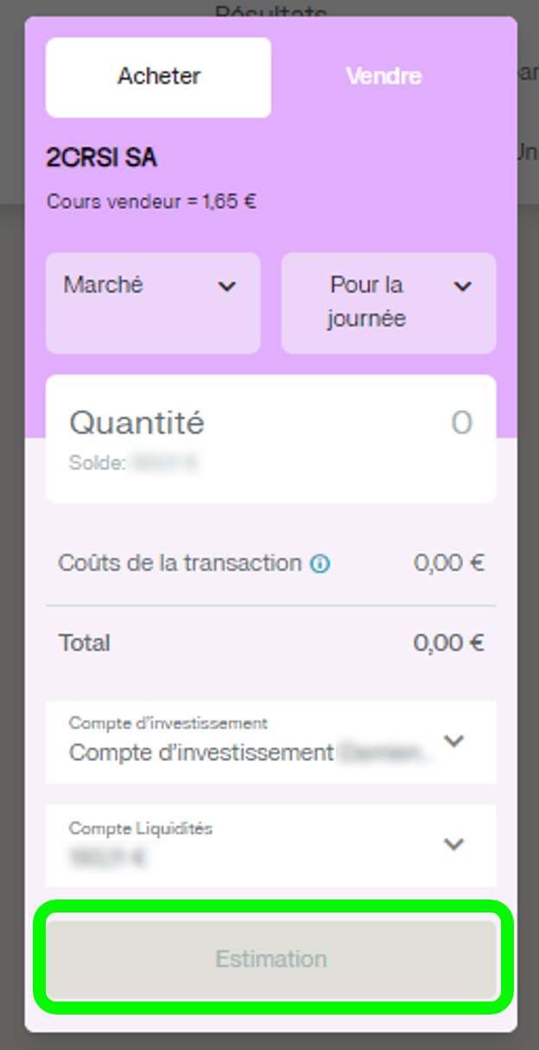Click the chevron in Compte Liquidités row
Screen dimensions: 539x1050
tap(453, 844)
